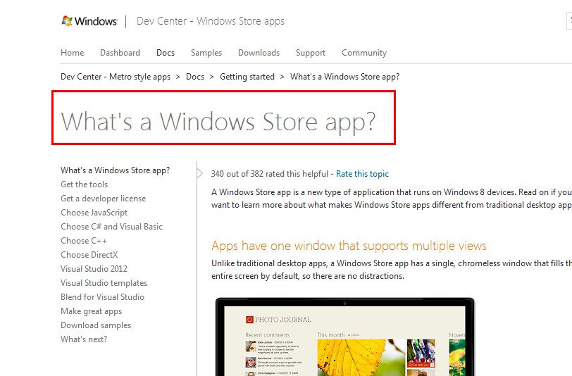Open the What's next? sidebar topic

[x=84, y=339]
